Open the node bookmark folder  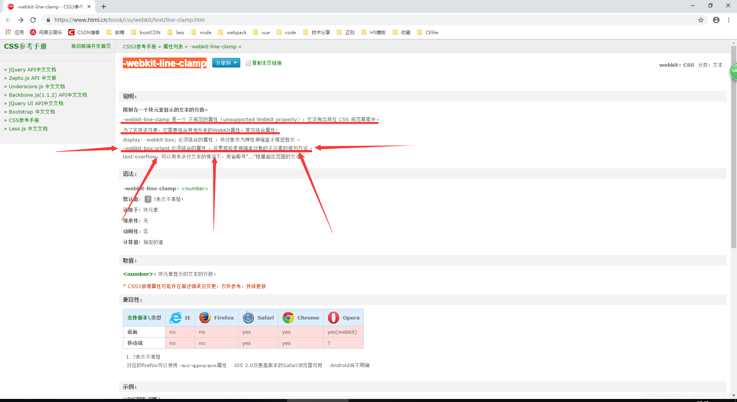point(201,32)
